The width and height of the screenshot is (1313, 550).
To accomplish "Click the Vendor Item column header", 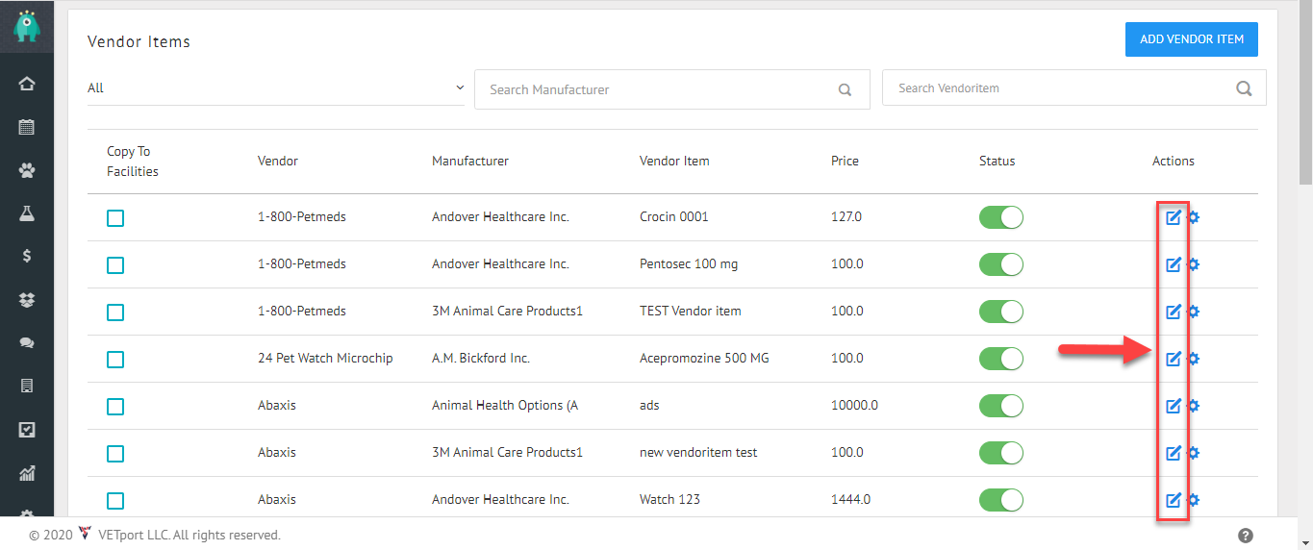I will [x=674, y=161].
